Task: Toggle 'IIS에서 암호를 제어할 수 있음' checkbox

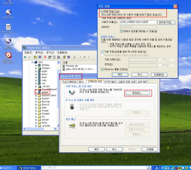Action: [x=121, y=31]
